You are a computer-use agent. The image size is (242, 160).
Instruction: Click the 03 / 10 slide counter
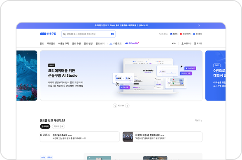121,106
